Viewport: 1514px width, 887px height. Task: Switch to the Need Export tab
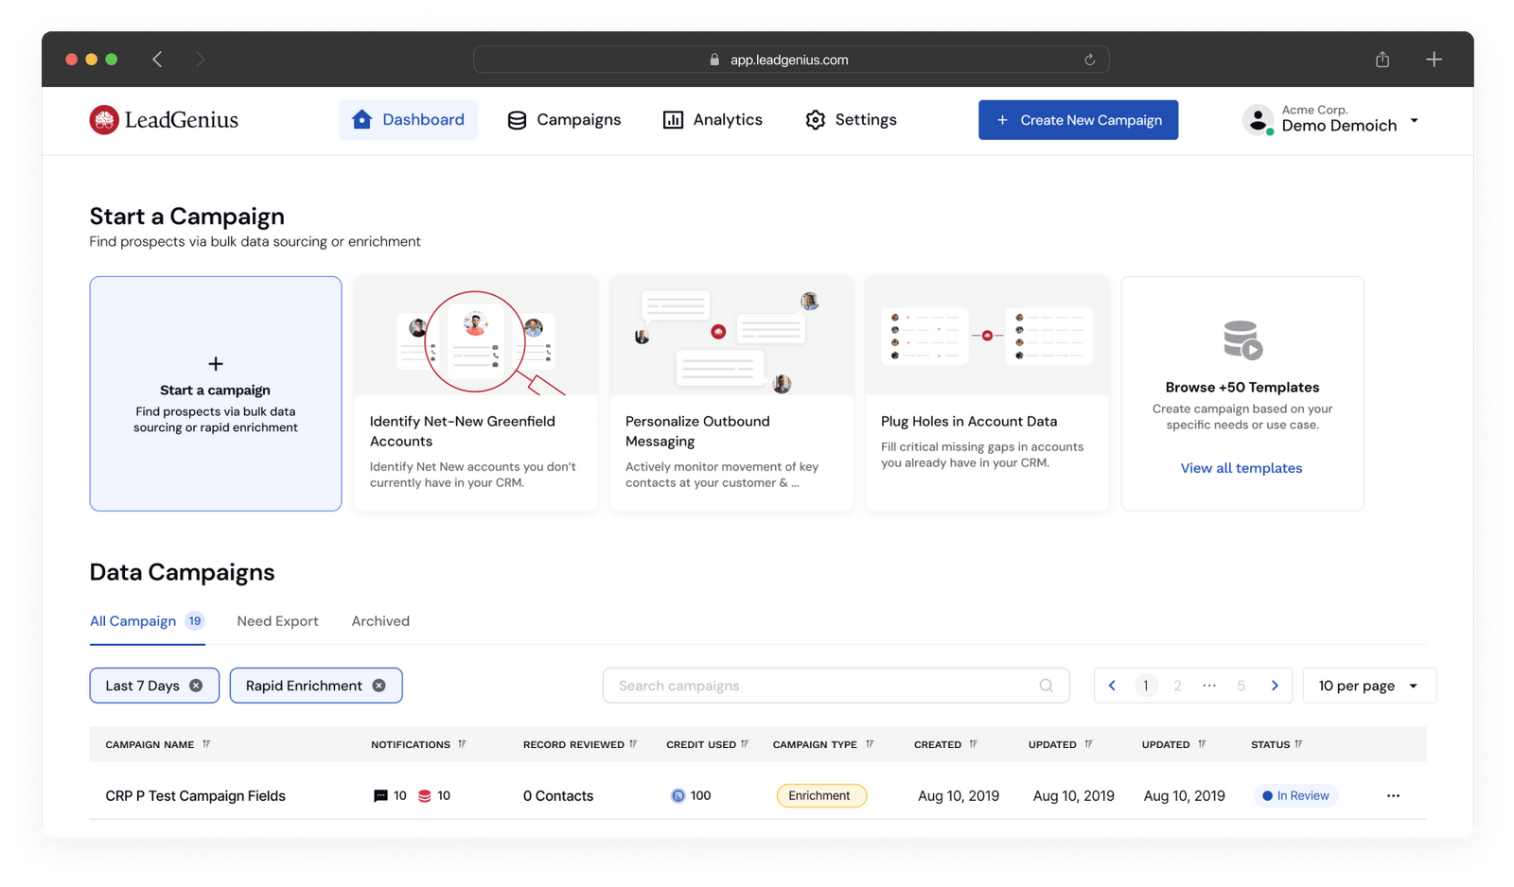277,621
